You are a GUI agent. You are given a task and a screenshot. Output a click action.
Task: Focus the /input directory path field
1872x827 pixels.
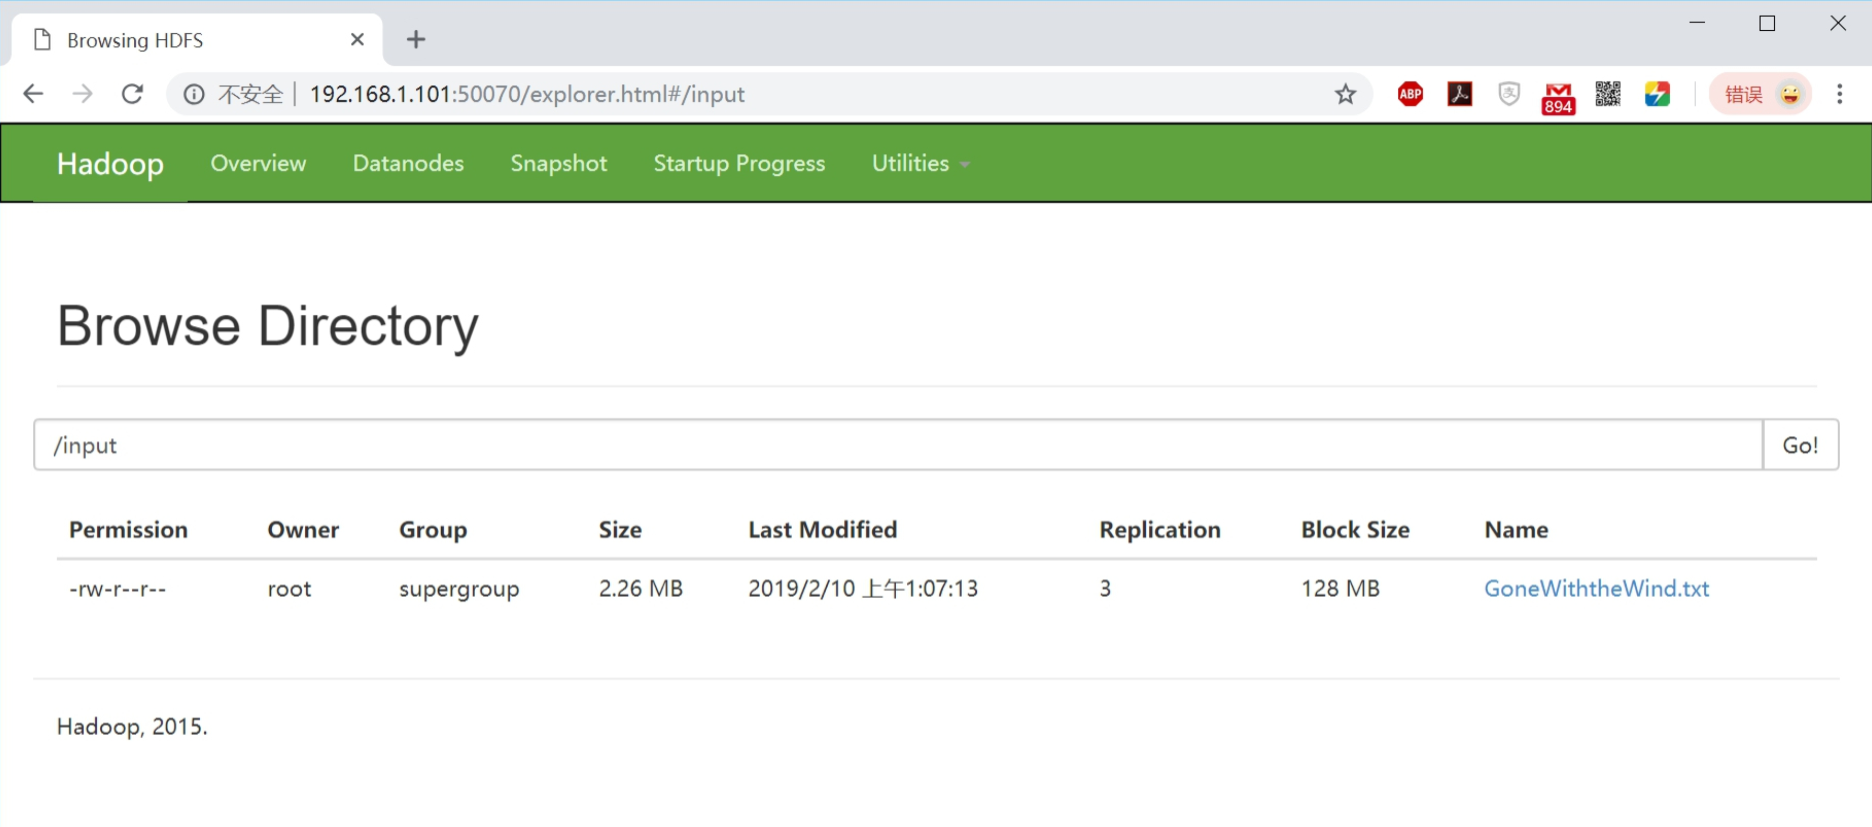tap(898, 444)
